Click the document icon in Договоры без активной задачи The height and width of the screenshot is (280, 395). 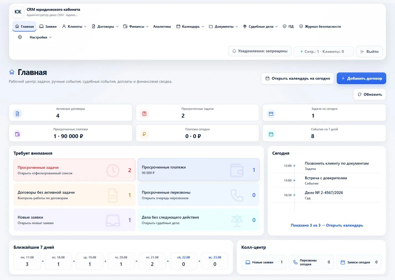coord(113,195)
